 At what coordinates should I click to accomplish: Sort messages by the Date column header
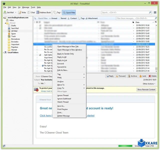[x=144, y=22]
